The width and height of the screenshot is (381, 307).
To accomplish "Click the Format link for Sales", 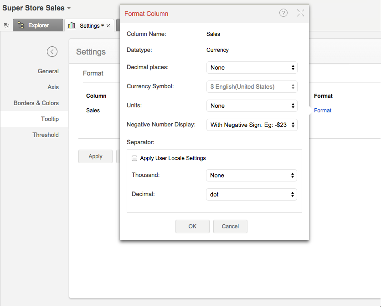I will [323, 111].
